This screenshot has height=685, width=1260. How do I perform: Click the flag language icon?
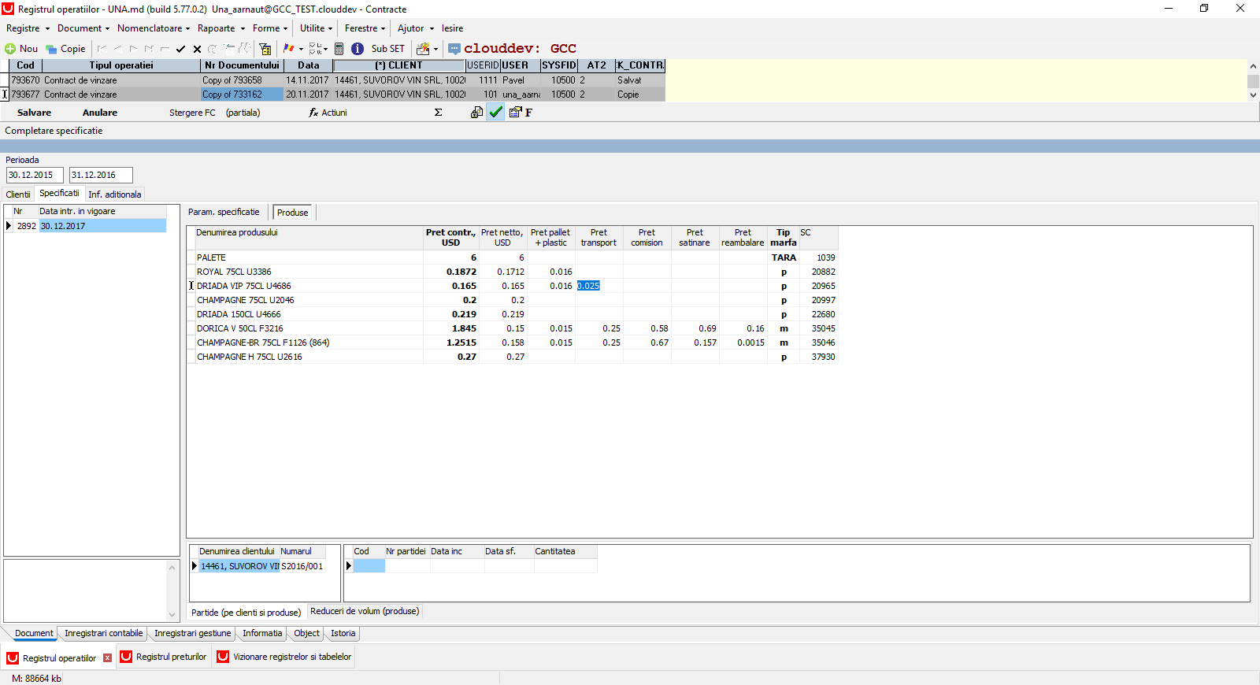[x=289, y=49]
